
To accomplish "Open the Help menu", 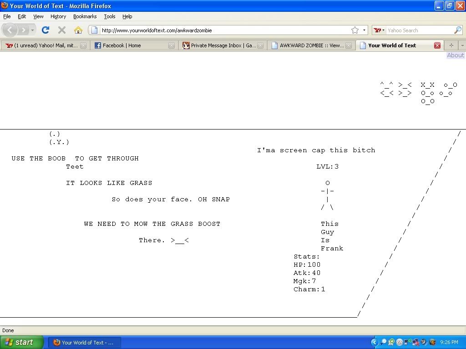I will click(127, 16).
